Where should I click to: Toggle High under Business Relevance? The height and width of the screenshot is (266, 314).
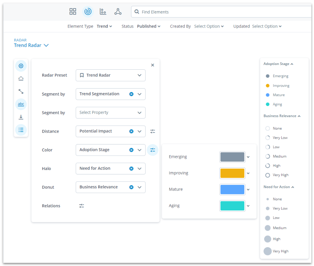pyautogui.click(x=273, y=166)
